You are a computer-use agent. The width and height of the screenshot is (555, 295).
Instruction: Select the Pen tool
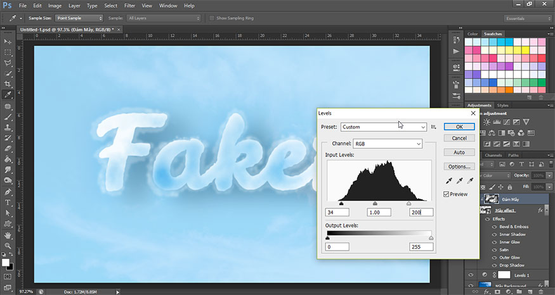point(8,192)
